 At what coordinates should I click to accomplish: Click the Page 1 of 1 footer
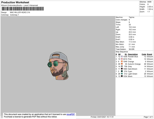point(148,117)
